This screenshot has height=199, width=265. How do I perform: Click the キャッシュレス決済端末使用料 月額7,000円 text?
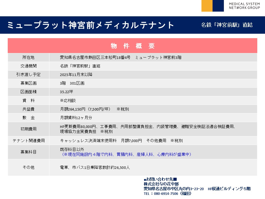pos(101,141)
